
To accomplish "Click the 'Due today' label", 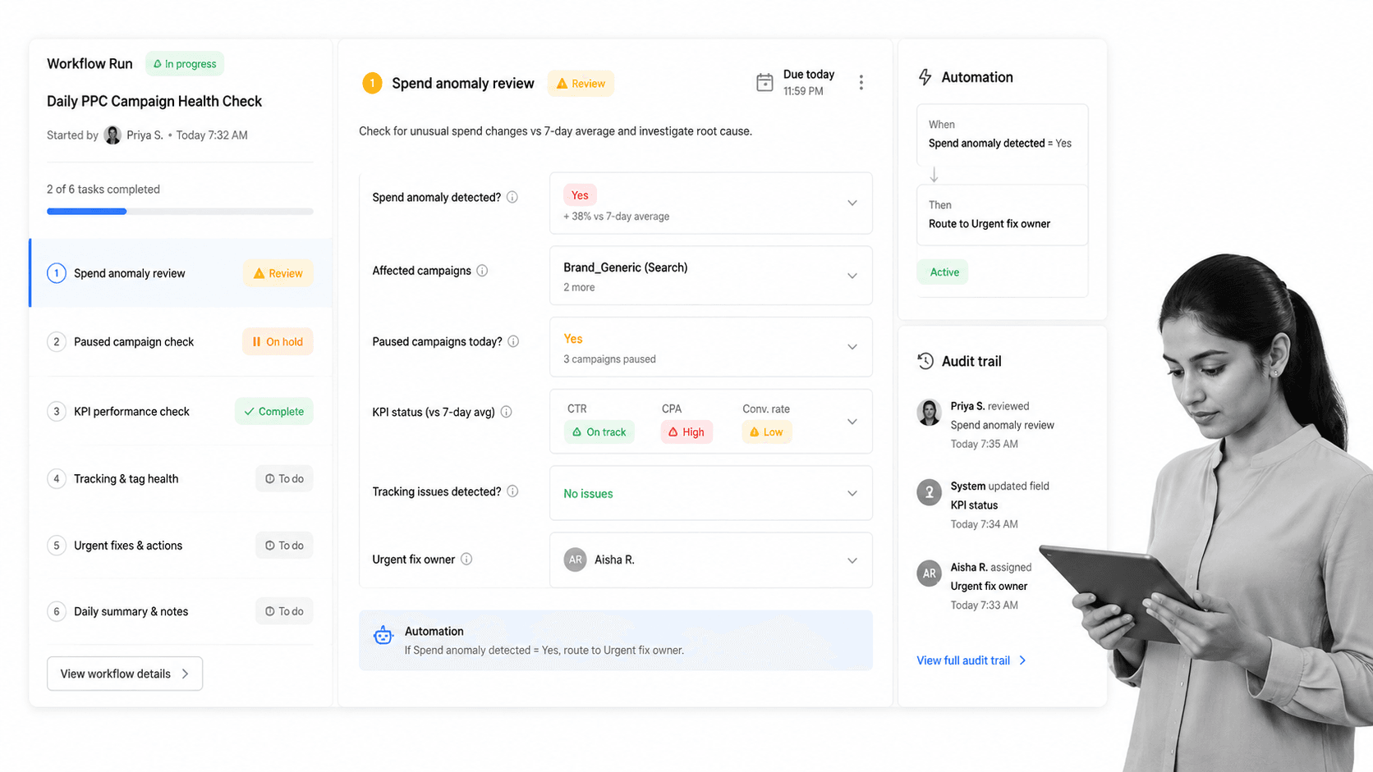I will pos(809,75).
